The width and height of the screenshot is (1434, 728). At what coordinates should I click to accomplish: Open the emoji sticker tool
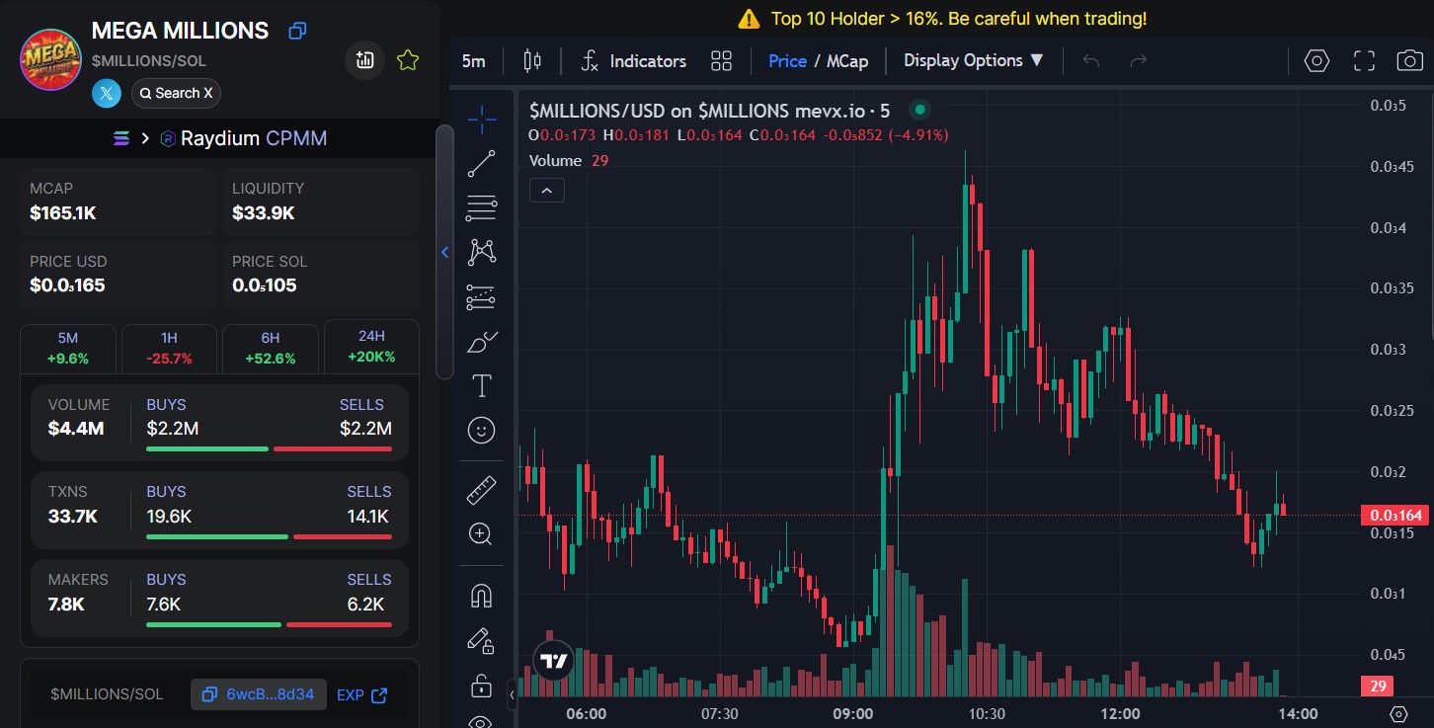(x=481, y=431)
